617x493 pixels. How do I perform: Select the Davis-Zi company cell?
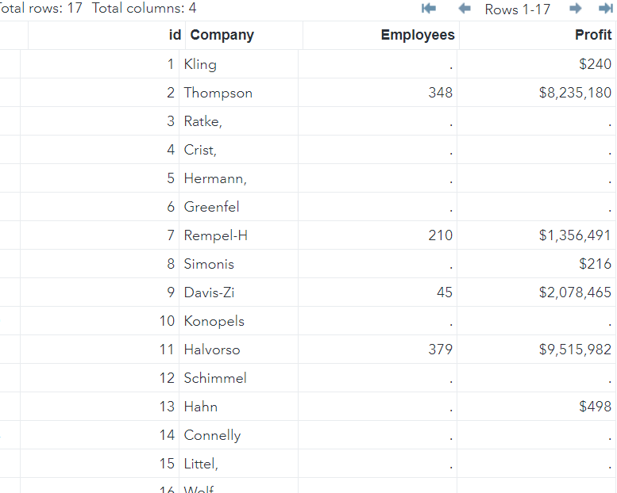coord(210,292)
